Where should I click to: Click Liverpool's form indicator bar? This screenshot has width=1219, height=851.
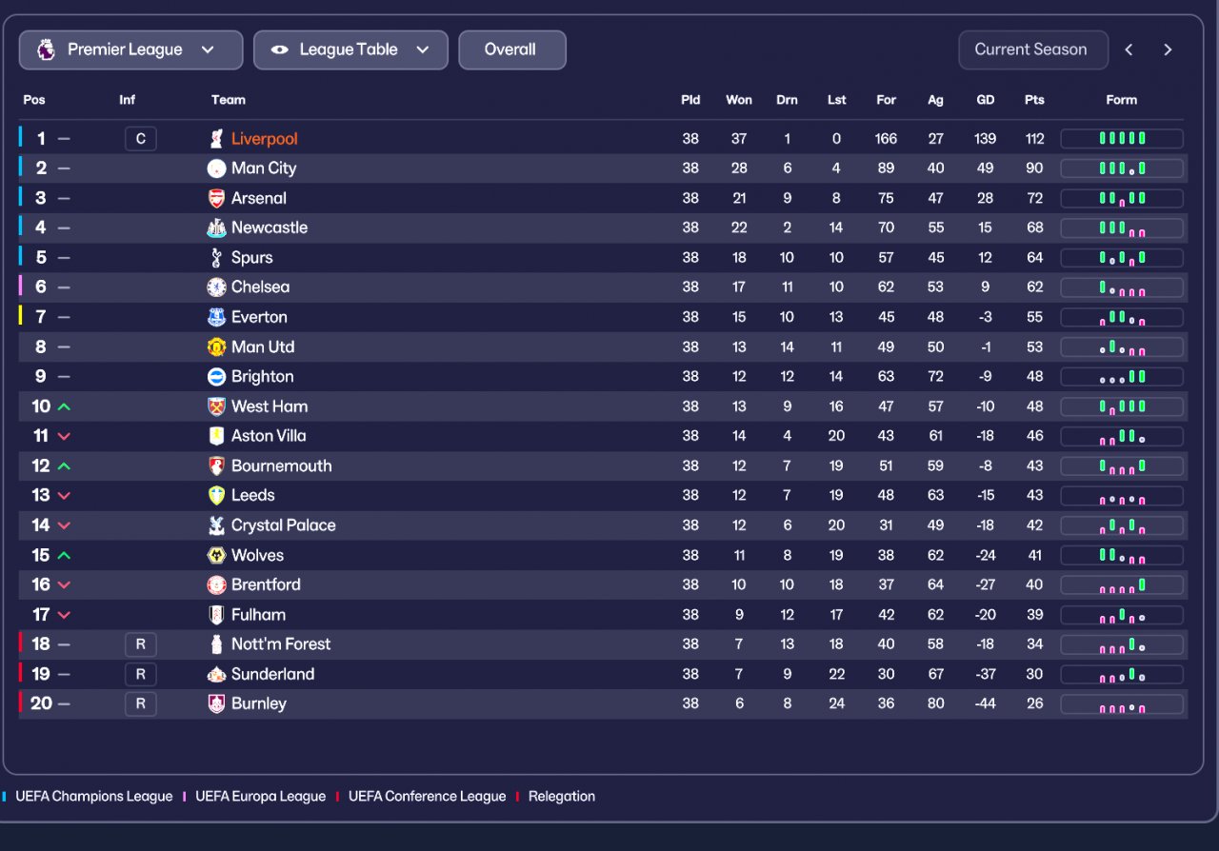pos(1122,139)
